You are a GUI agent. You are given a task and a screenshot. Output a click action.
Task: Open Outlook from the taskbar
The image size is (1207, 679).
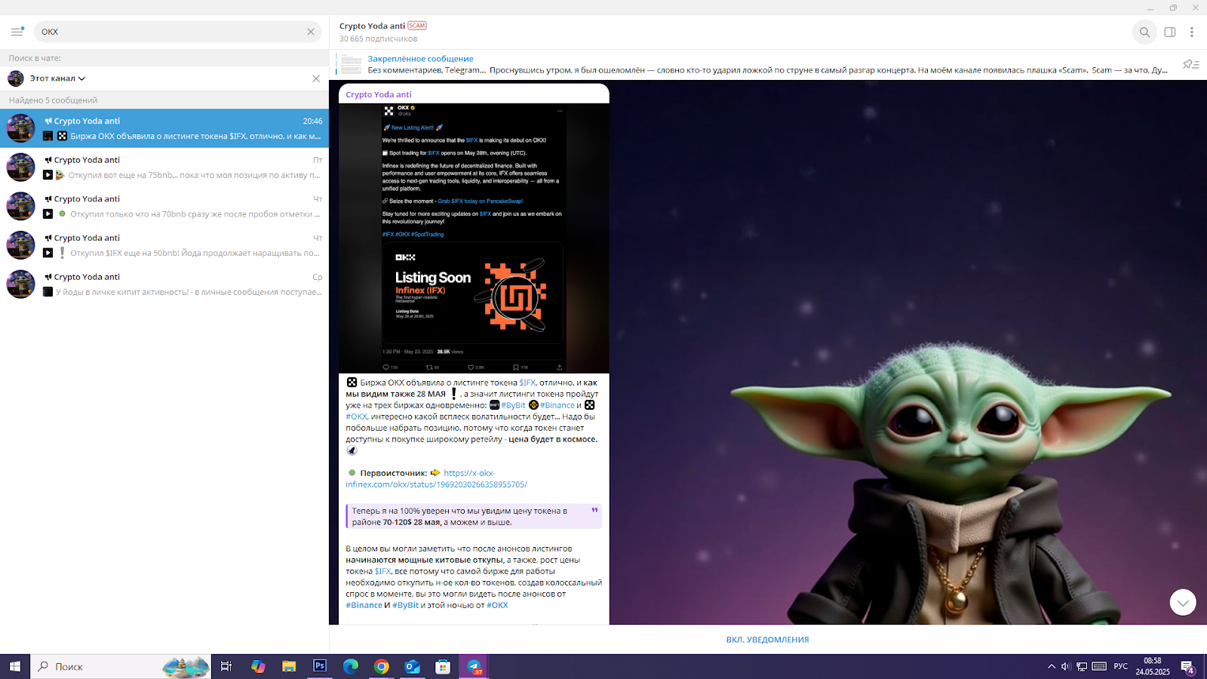[412, 667]
